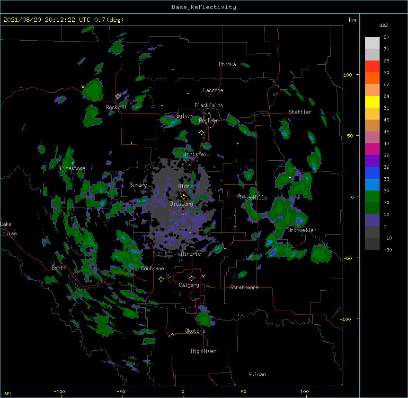Click the Cochrane label
The width and height of the screenshot is (408, 398).
(152, 268)
